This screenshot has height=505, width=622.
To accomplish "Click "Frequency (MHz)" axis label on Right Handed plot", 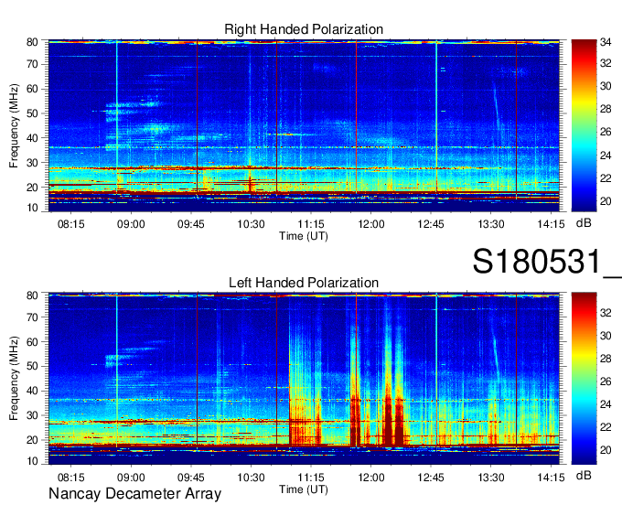I will coord(14,125).
